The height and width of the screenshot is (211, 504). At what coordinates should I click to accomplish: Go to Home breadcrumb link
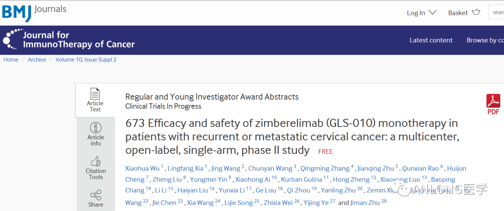pos(11,60)
